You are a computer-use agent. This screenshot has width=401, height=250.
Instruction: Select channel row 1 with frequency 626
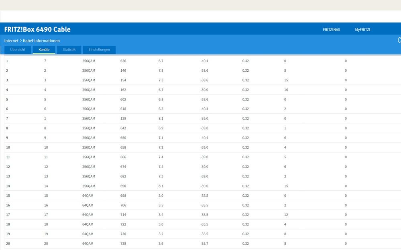tap(203, 61)
